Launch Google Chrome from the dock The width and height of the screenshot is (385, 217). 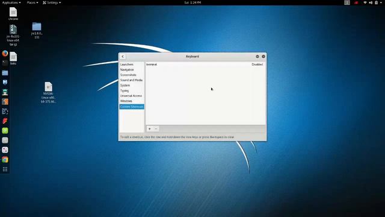(5, 160)
